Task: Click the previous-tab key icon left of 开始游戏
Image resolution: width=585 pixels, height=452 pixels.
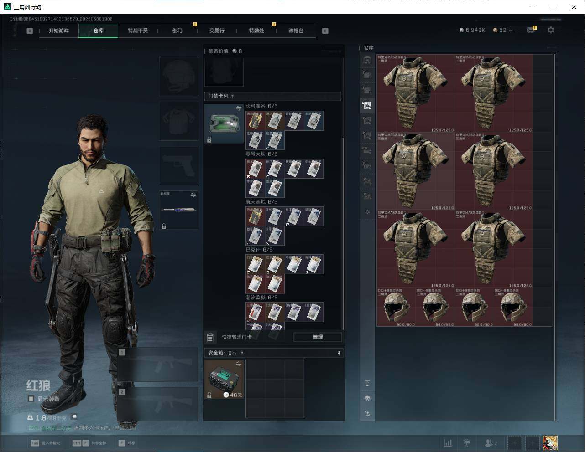Action: 30,31
